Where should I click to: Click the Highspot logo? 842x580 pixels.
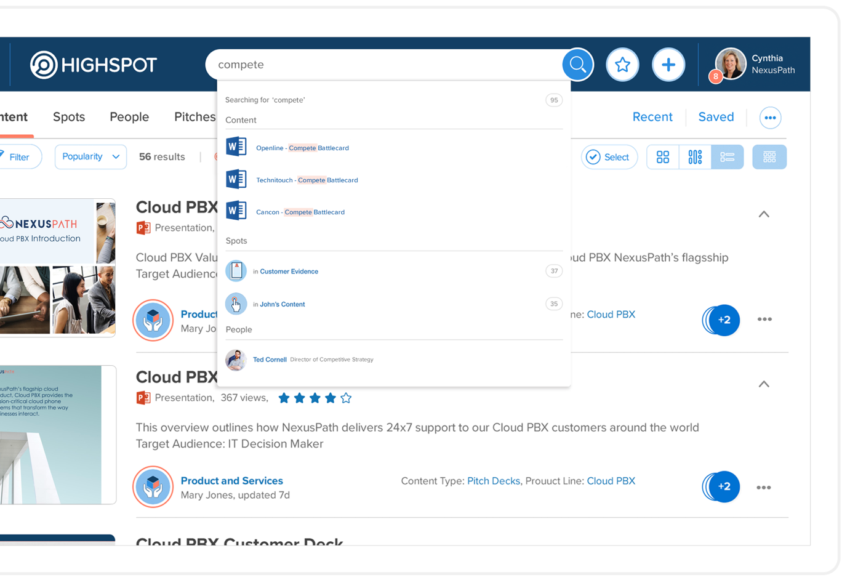click(x=94, y=65)
